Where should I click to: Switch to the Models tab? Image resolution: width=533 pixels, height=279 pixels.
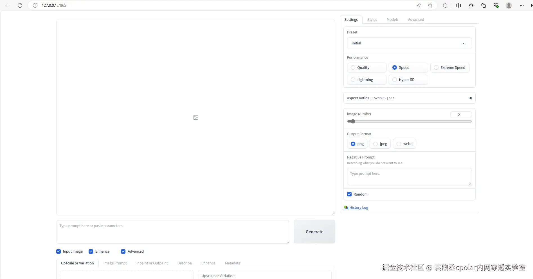tap(392, 19)
